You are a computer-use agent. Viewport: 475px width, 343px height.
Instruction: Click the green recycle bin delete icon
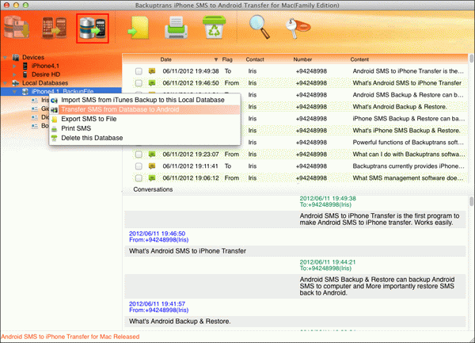tap(214, 28)
